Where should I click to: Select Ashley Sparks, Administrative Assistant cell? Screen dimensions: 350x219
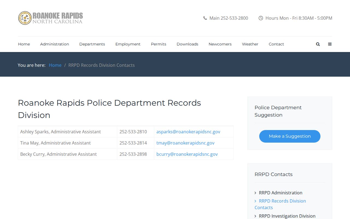coord(68,132)
